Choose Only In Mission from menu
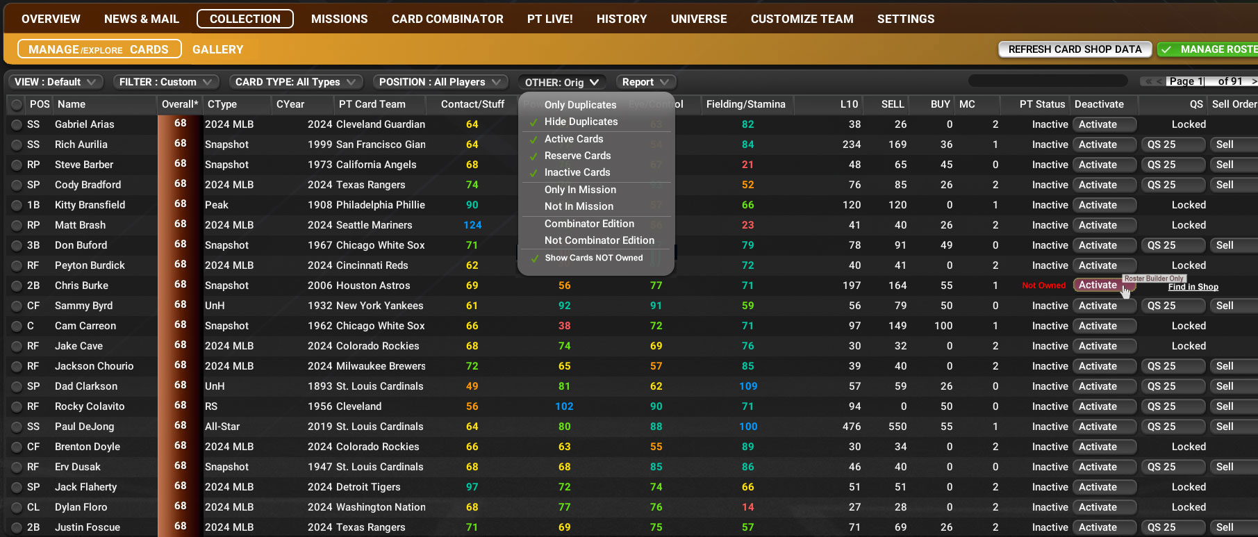The image size is (1258, 537). (x=580, y=190)
